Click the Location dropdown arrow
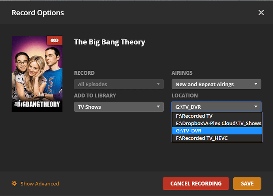273x196 pixels. [256, 107]
